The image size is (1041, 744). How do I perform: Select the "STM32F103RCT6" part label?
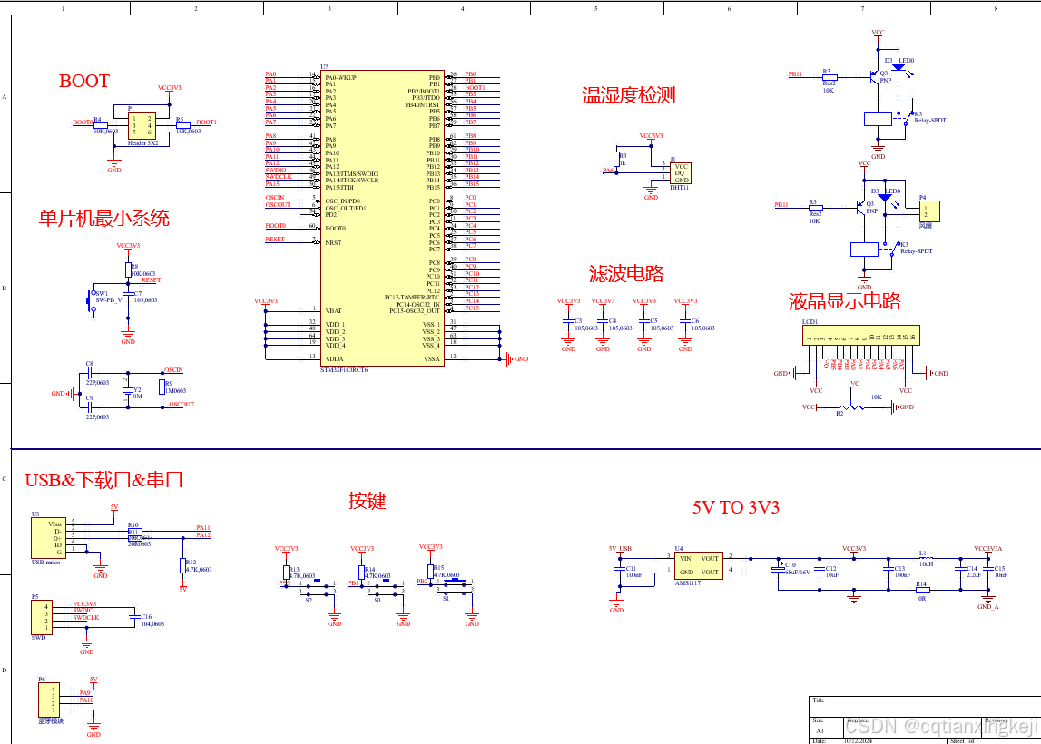pos(344,370)
